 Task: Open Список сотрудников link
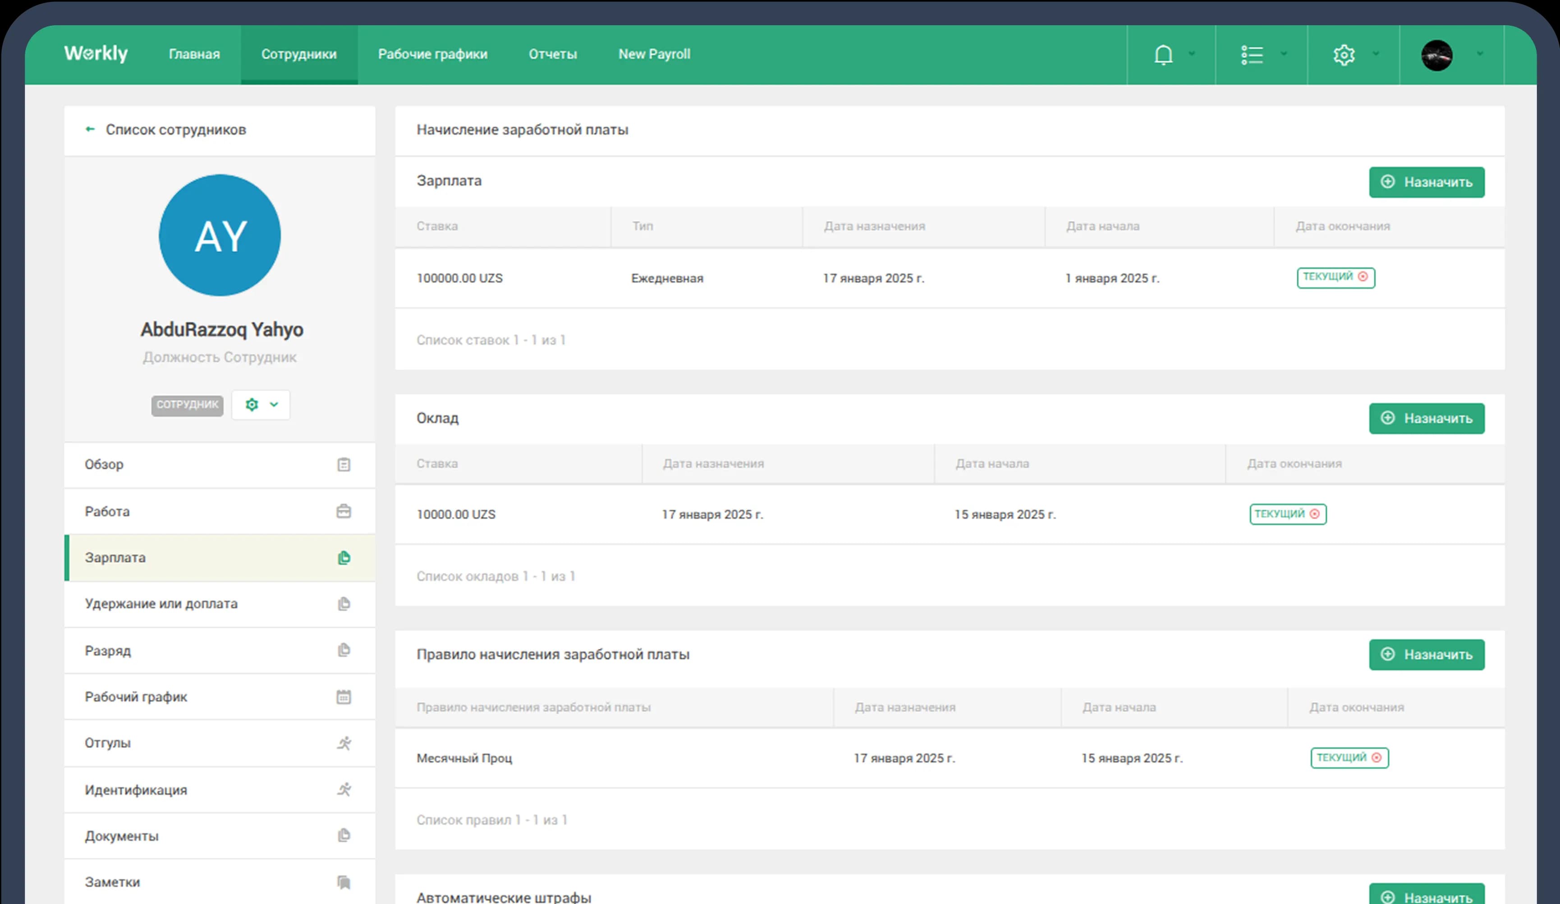176,129
